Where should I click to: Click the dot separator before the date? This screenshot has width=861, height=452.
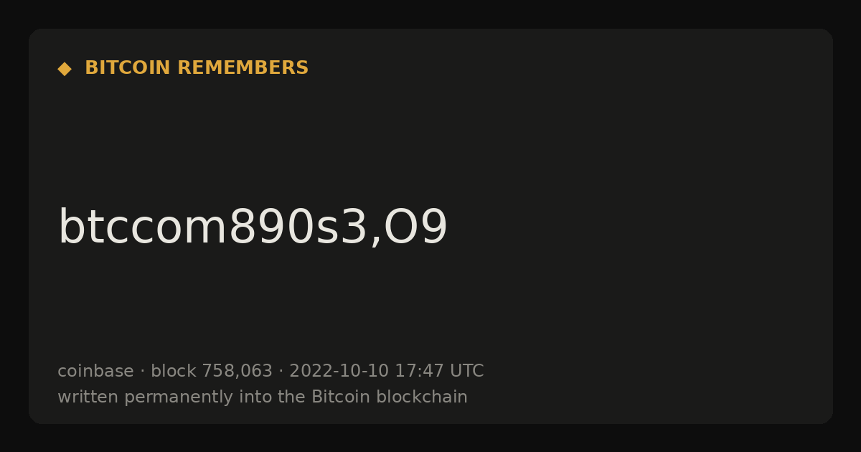pos(281,372)
